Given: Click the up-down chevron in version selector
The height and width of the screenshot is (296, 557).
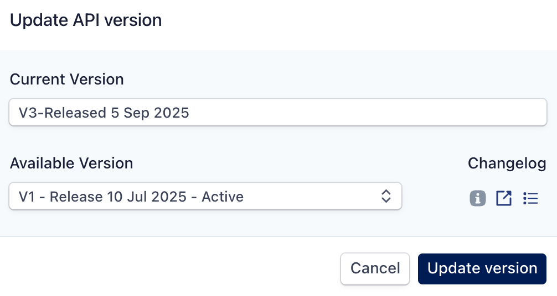Looking at the screenshot, I should (x=386, y=196).
